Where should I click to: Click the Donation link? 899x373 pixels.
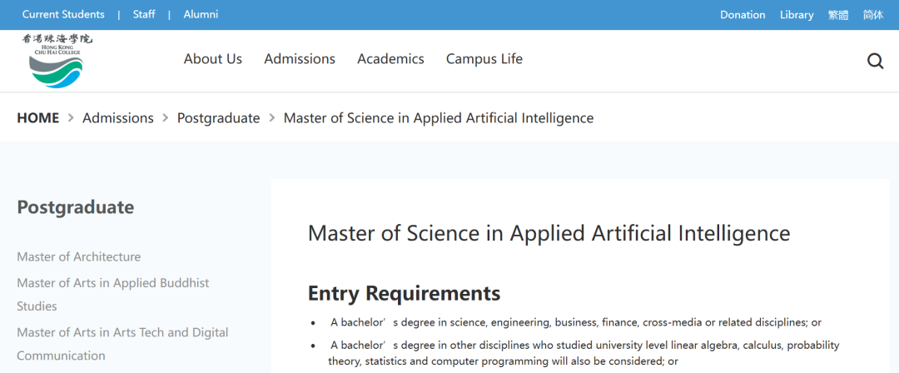point(743,15)
